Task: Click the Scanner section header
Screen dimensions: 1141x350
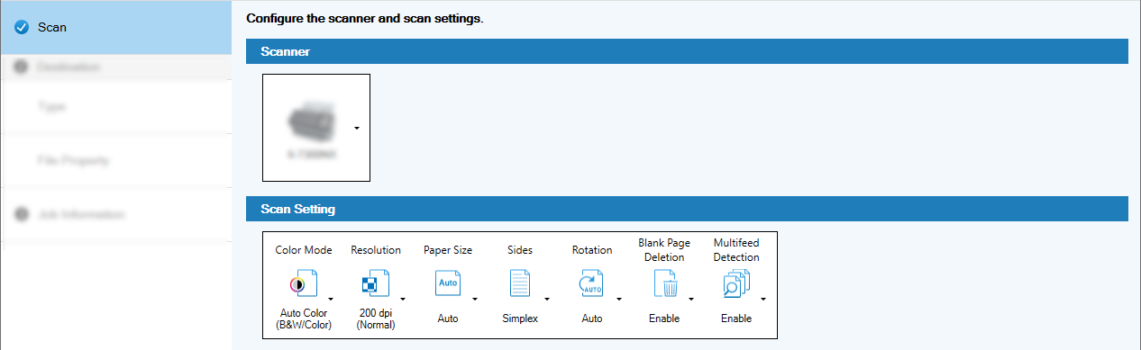Action: pos(687,52)
